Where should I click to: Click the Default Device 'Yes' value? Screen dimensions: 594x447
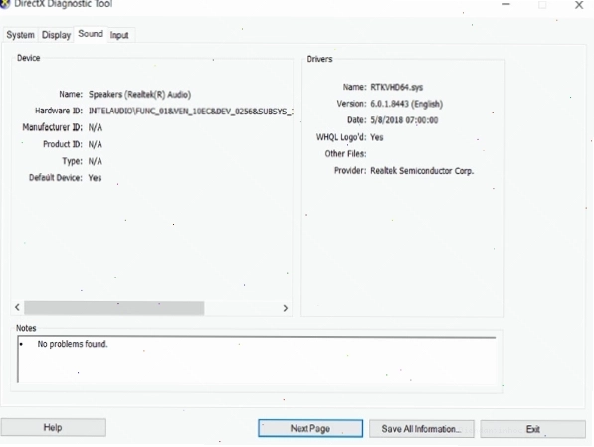pos(95,178)
